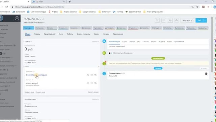The height and width of the screenshot is (122, 216).
Task: Open chat with contact Александр I
Action: tap(96, 83)
